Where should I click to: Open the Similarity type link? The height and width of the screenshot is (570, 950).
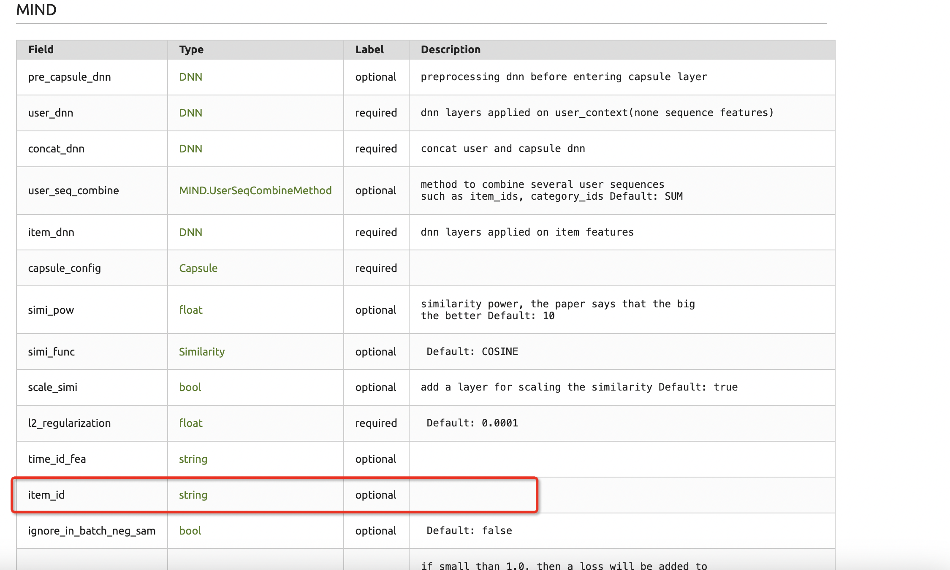pos(201,352)
